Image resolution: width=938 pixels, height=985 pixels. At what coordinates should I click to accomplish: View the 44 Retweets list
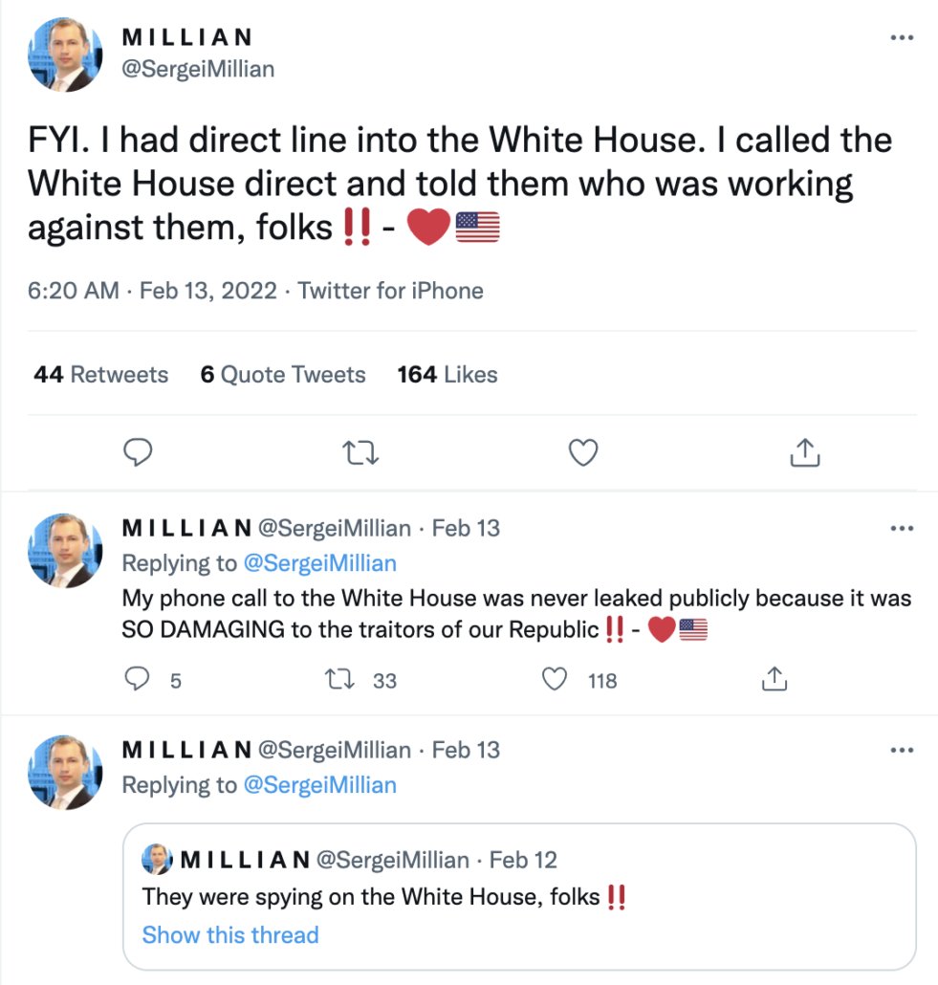pos(100,375)
